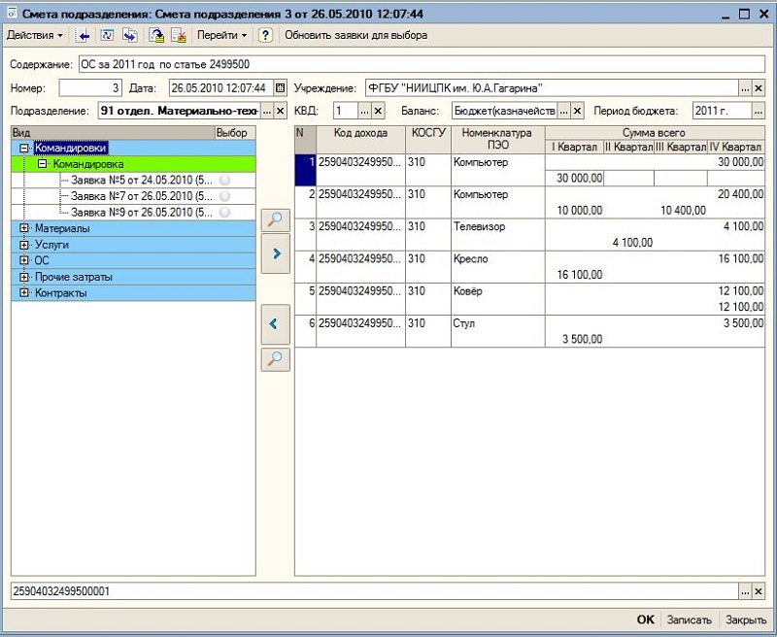Screen dimensions: 777x637
Task: Open the Действия menu
Action: click(34, 35)
